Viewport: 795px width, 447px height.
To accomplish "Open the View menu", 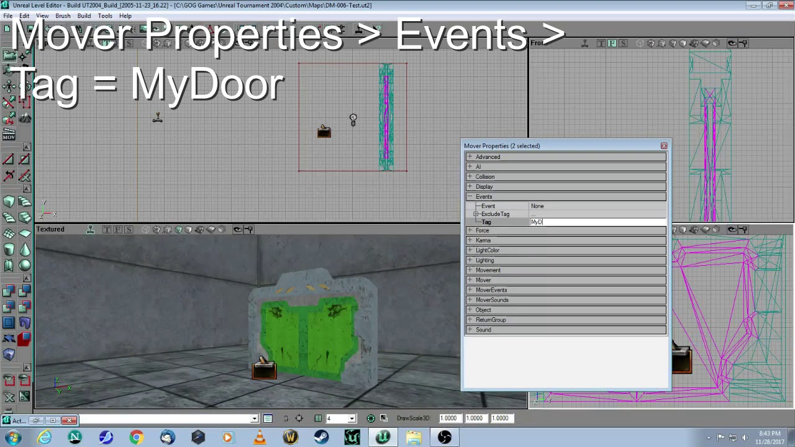I will tap(42, 16).
